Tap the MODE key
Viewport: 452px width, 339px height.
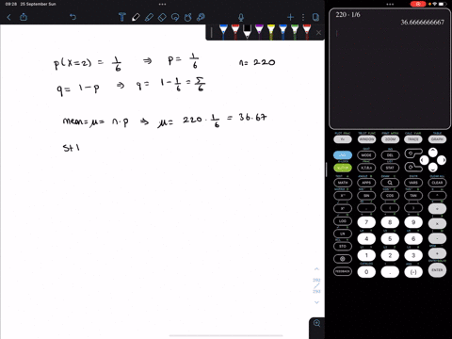tap(366, 155)
